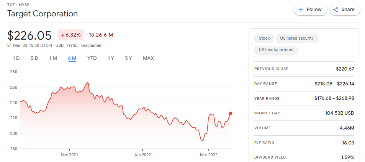Click the US headquartered chip

click(x=276, y=50)
